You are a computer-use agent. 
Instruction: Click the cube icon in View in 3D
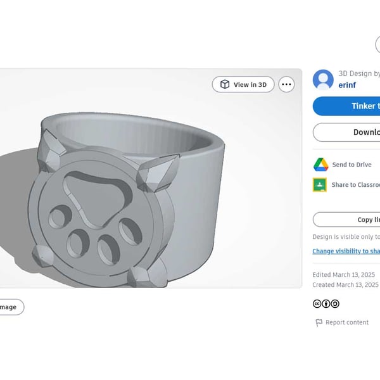click(225, 84)
